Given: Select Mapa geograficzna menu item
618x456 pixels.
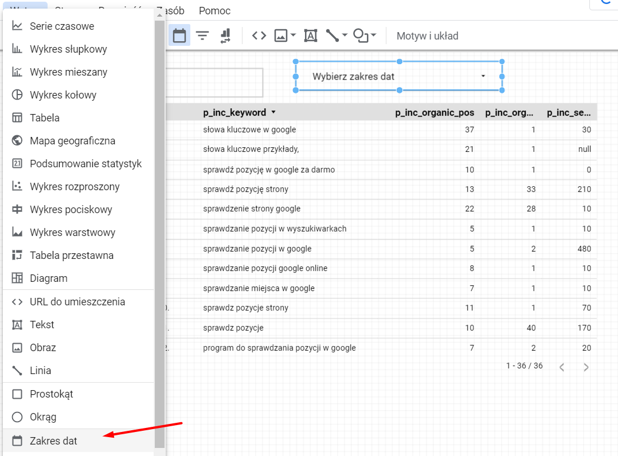Looking at the screenshot, I should click(x=78, y=140).
